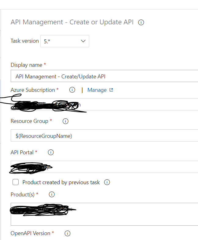Click the 'Task version' label text
The width and height of the screenshot is (198, 240).
point(25,41)
